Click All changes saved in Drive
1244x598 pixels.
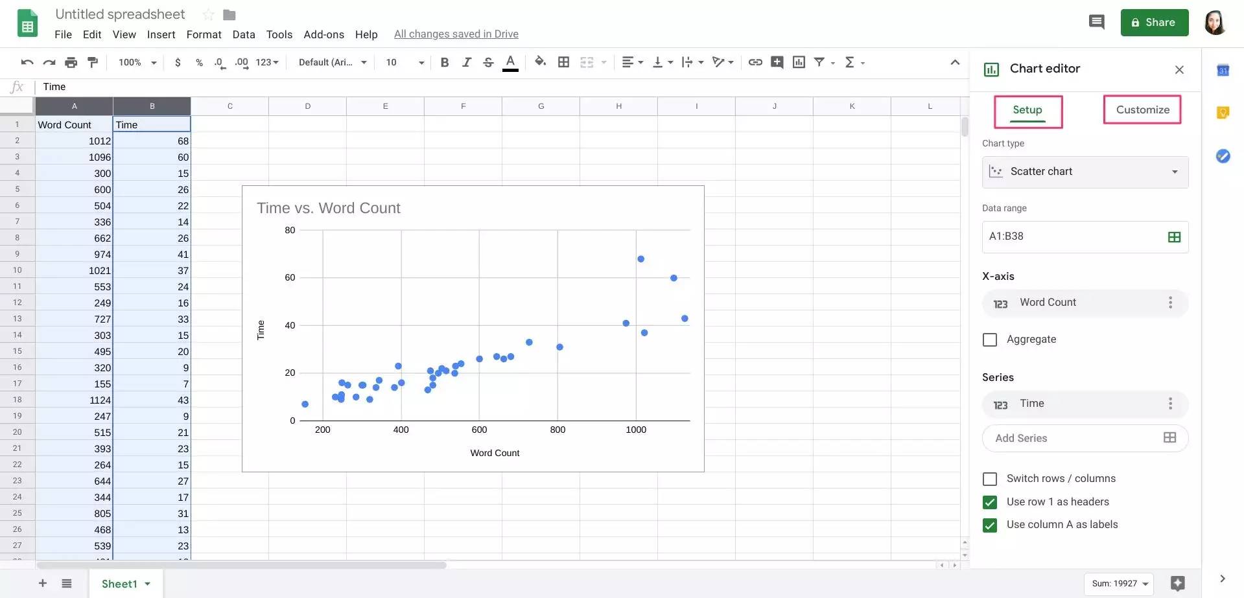[x=456, y=34]
